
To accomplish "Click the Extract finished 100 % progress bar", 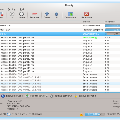I will [x=112, y=26].
